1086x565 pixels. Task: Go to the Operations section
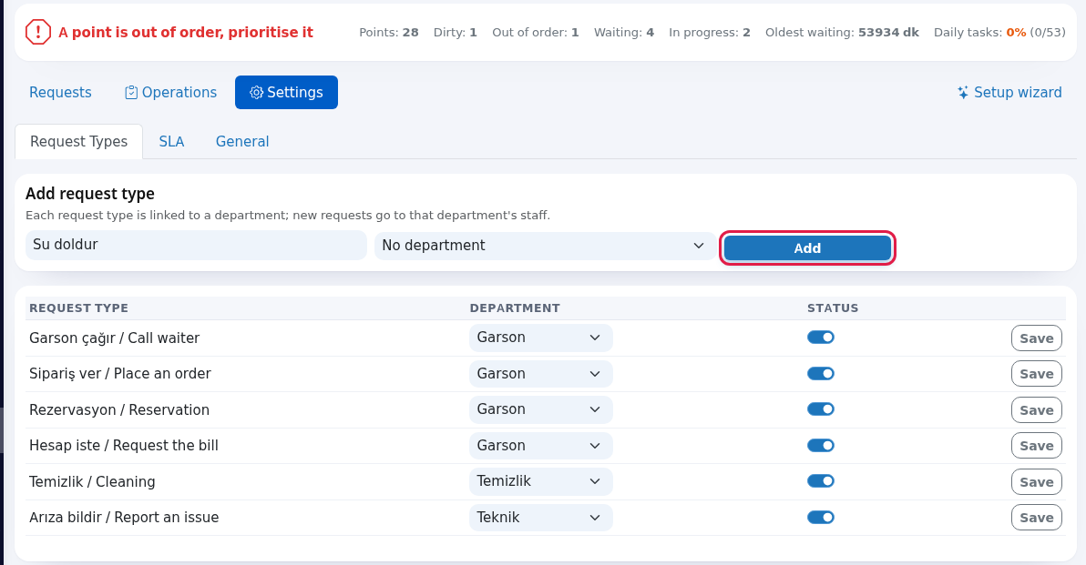[170, 93]
